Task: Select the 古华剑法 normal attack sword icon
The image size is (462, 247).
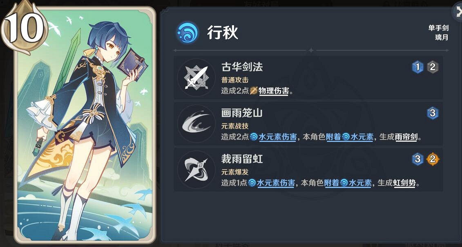Action: pos(196,77)
